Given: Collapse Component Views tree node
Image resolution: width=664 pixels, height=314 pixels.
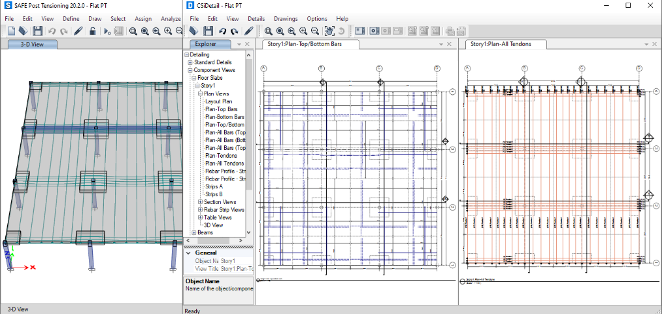Looking at the screenshot, I should 190,70.
